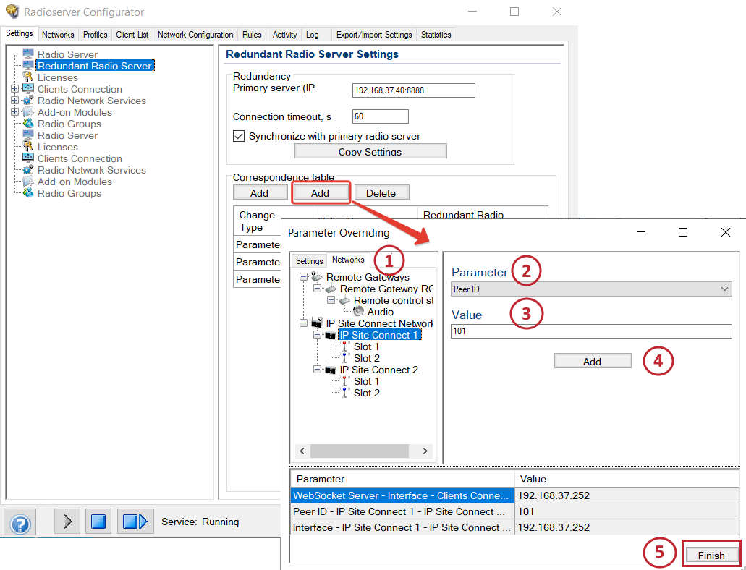Click the IP Site Connect 2 repeater icon
The image size is (746, 570).
(331, 370)
